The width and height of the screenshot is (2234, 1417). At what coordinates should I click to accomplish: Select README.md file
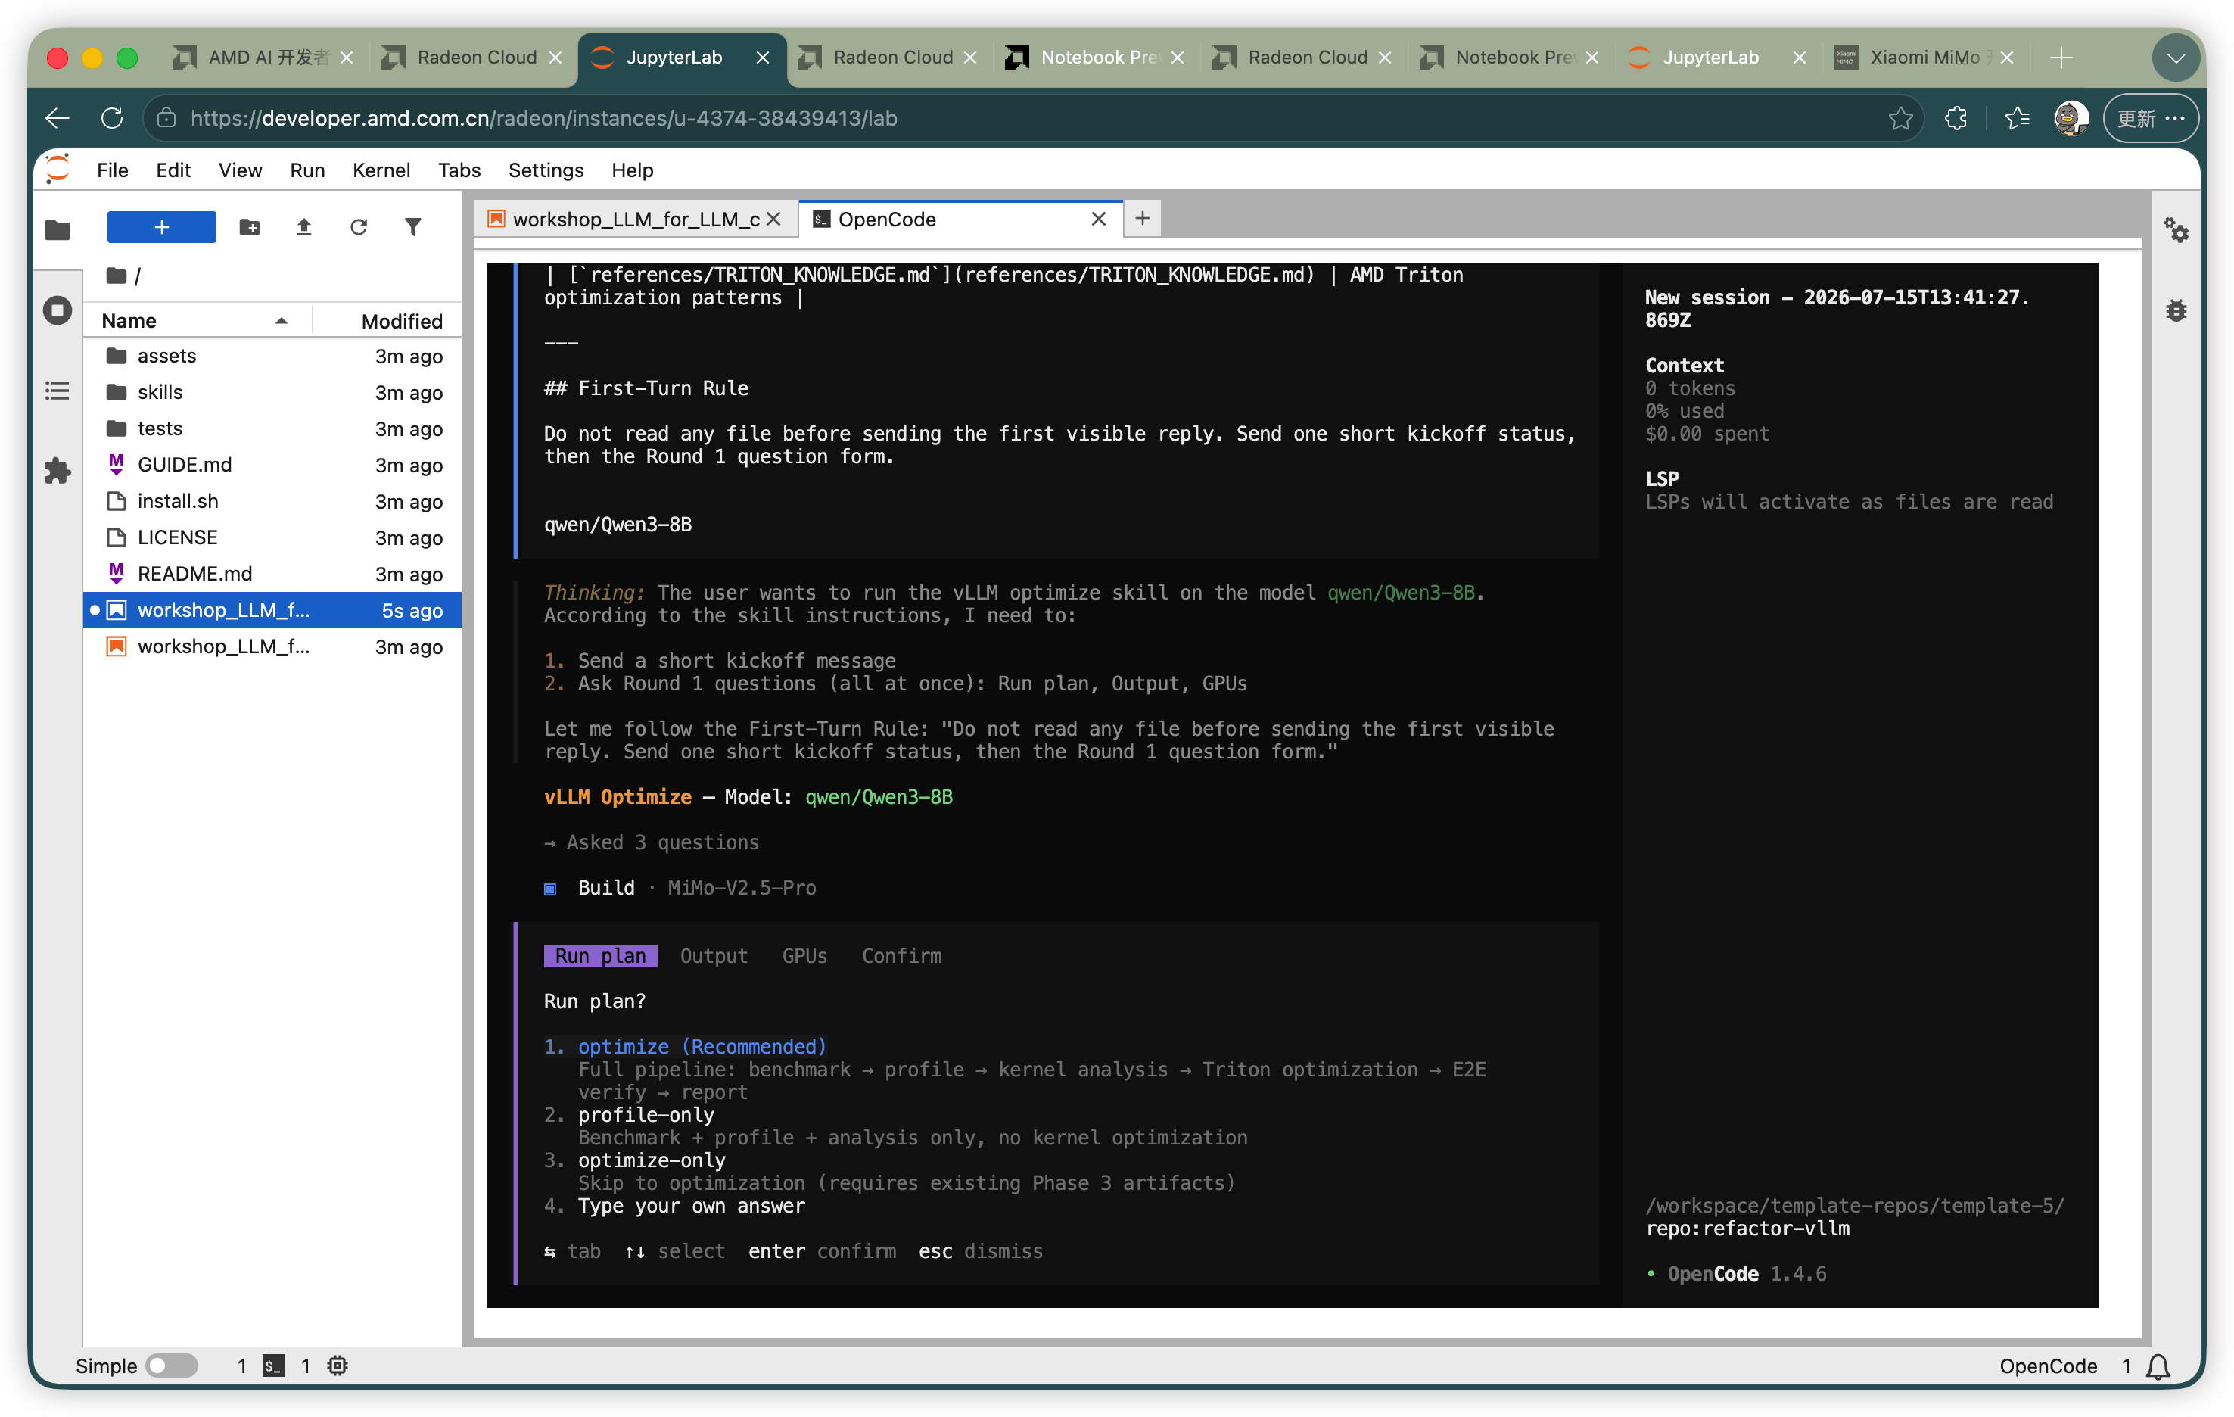(272, 574)
